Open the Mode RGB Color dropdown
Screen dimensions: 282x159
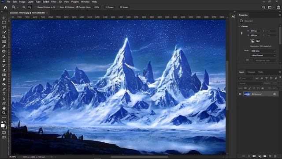[x=263, y=51]
